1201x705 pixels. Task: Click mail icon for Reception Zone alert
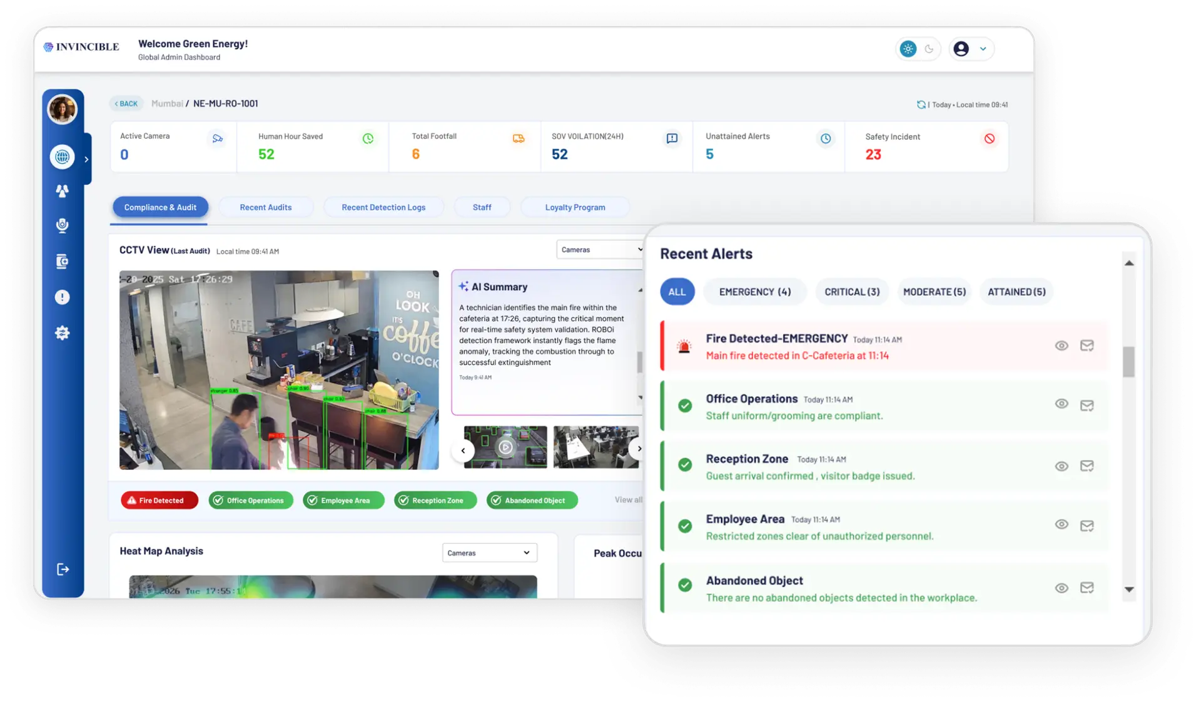[1087, 466]
